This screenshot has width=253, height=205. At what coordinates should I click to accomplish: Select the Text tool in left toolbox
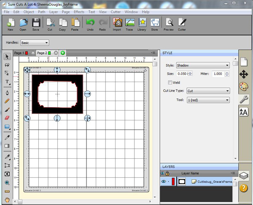coord(7,82)
